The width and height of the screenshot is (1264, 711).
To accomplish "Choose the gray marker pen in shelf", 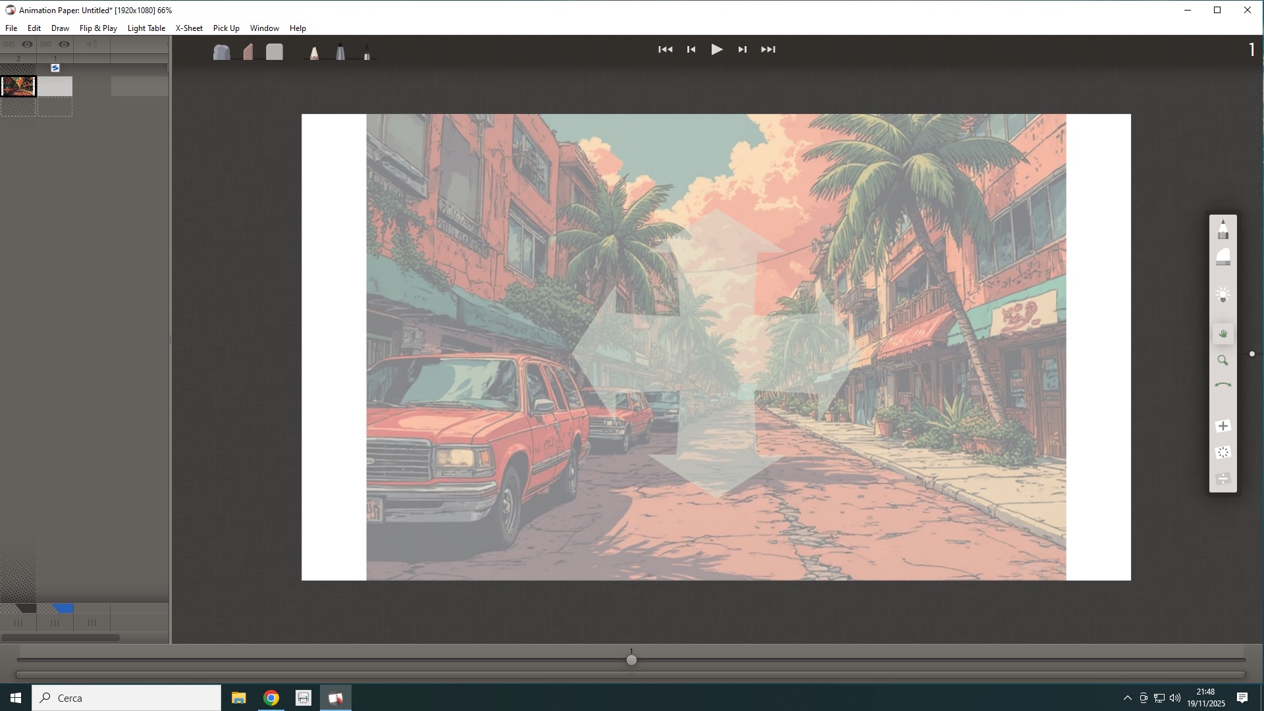I will (x=340, y=52).
